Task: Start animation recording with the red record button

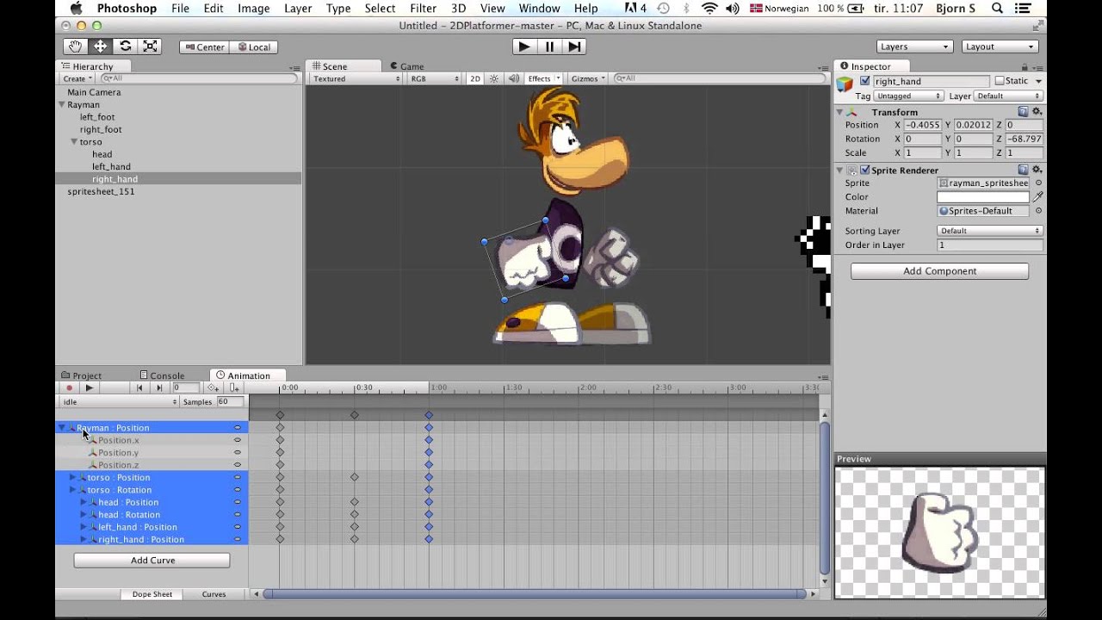Action: [x=69, y=387]
